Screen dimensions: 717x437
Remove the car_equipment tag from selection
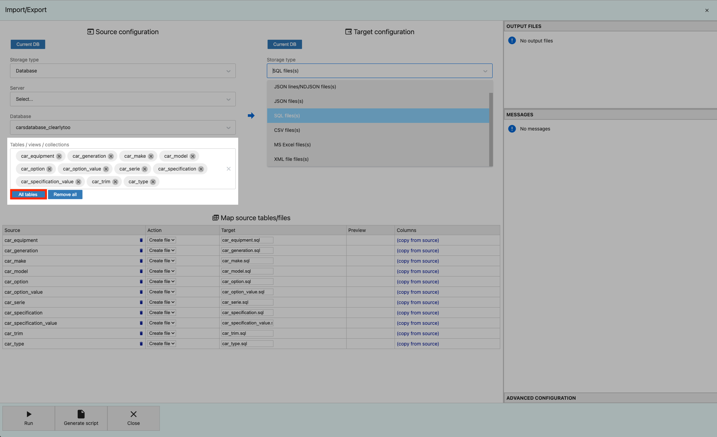59,156
